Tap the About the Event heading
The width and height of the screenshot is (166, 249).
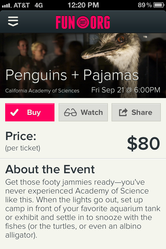pos(50,169)
